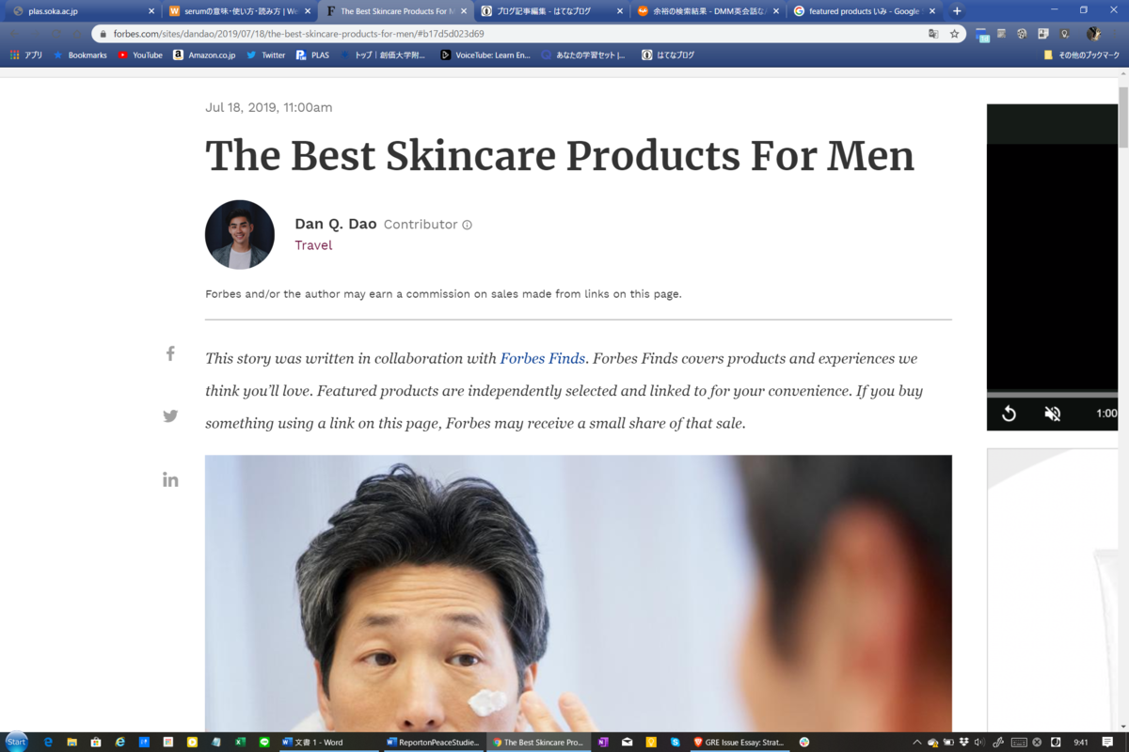Open the OneNote taskbar icon

603,742
